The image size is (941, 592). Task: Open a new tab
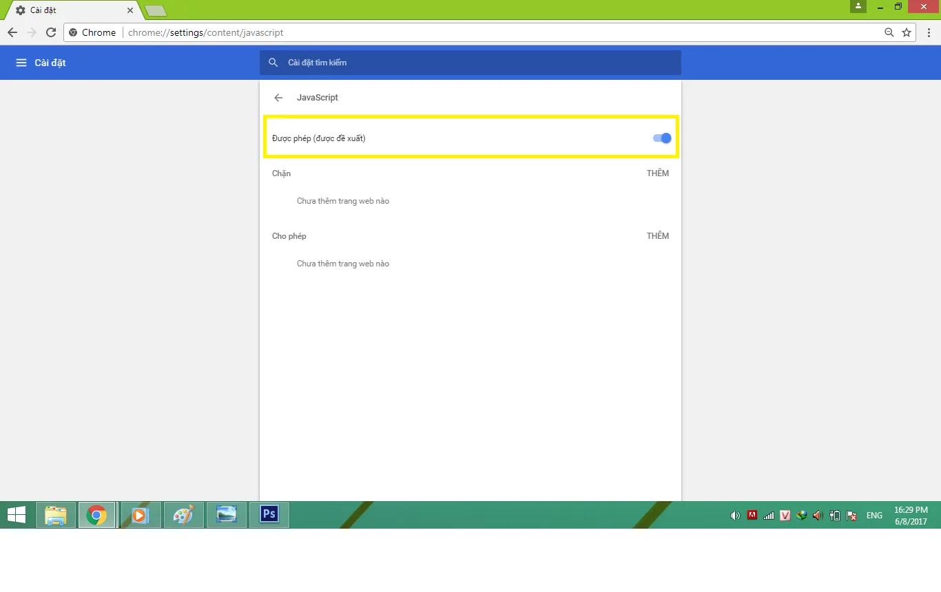pyautogui.click(x=156, y=10)
